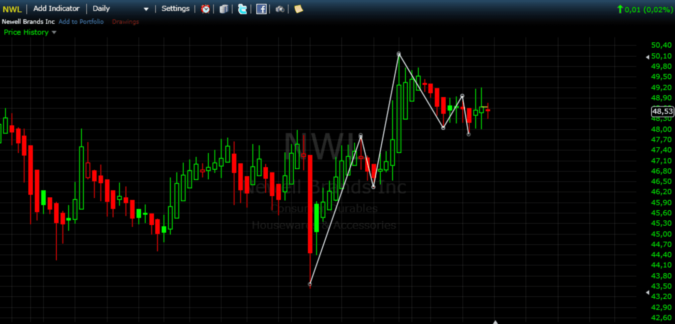The width and height of the screenshot is (675, 324).
Task: Share chart via Twitter bird icon
Action: [242, 9]
